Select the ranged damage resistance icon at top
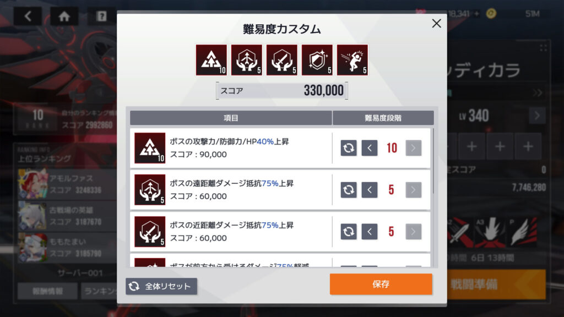The width and height of the screenshot is (564, 317). [246, 60]
